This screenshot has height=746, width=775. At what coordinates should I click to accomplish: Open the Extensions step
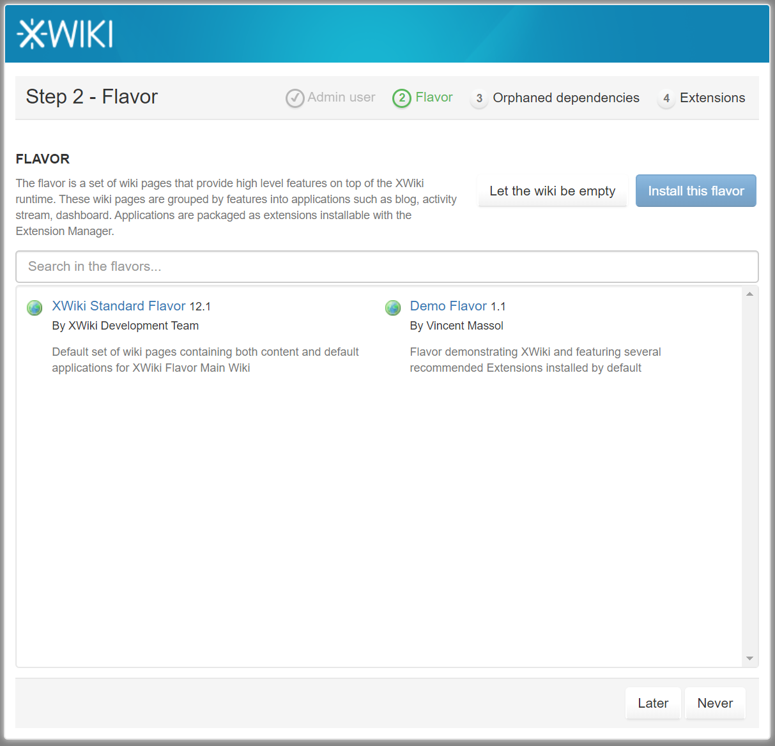[x=712, y=98]
